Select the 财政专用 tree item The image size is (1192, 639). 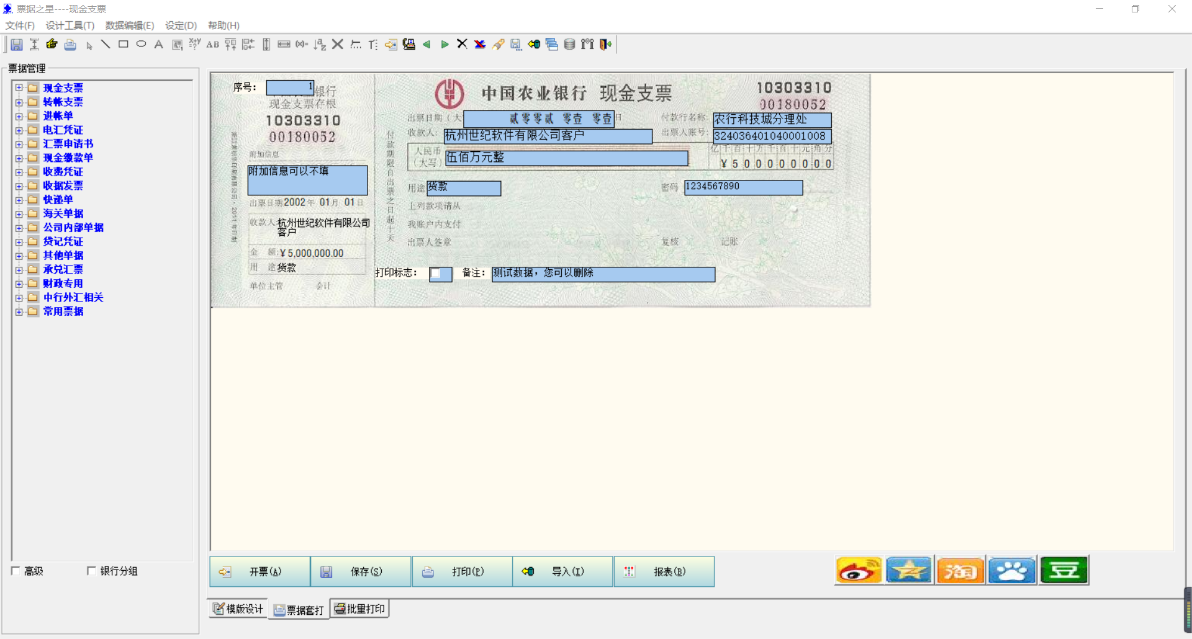(x=63, y=284)
